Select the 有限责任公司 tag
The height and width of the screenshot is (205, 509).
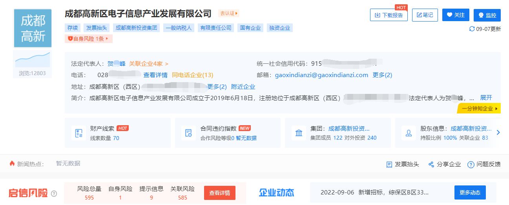[x=215, y=28]
